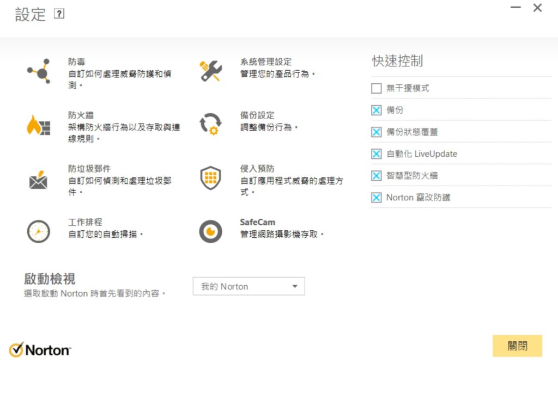The image size is (558, 418).
Task: Open the 系統管理設定 link
Action: pyautogui.click(x=266, y=62)
